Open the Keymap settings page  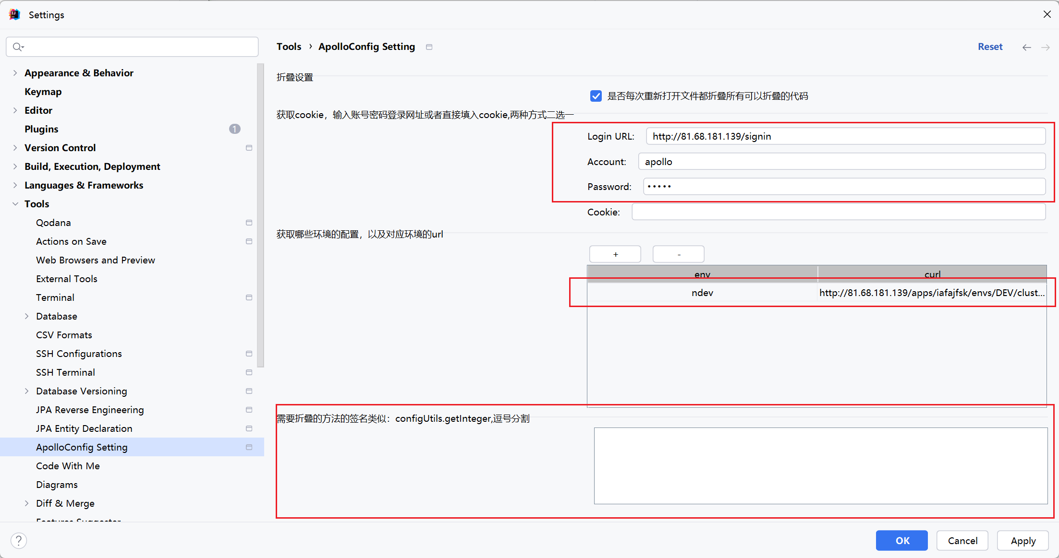coord(43,92)
